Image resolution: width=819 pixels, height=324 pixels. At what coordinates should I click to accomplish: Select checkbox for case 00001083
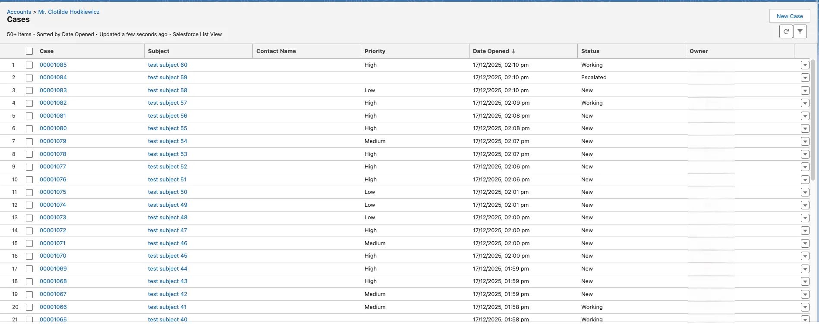click(x=29, y=90)
